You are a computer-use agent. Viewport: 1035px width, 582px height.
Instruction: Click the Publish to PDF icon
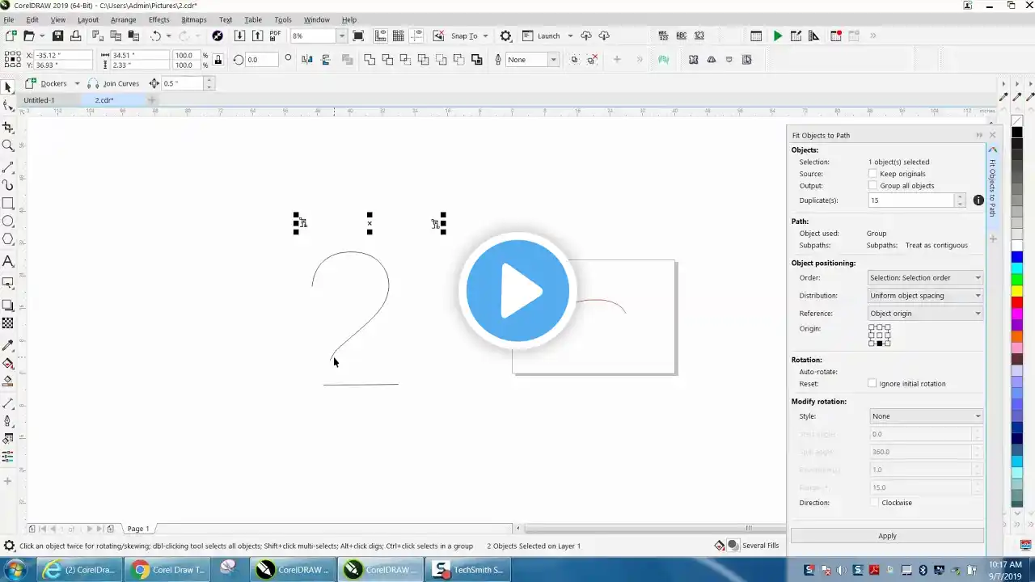coord(275,36)
